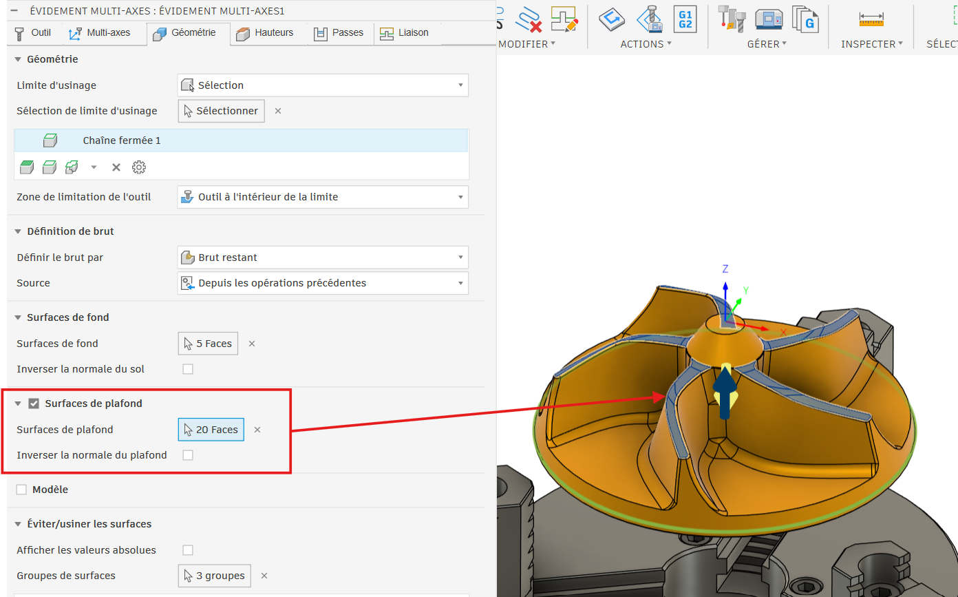Screen dimensions: 958x597
Task: Click the ruler measure icon
Action: (871, 19)
